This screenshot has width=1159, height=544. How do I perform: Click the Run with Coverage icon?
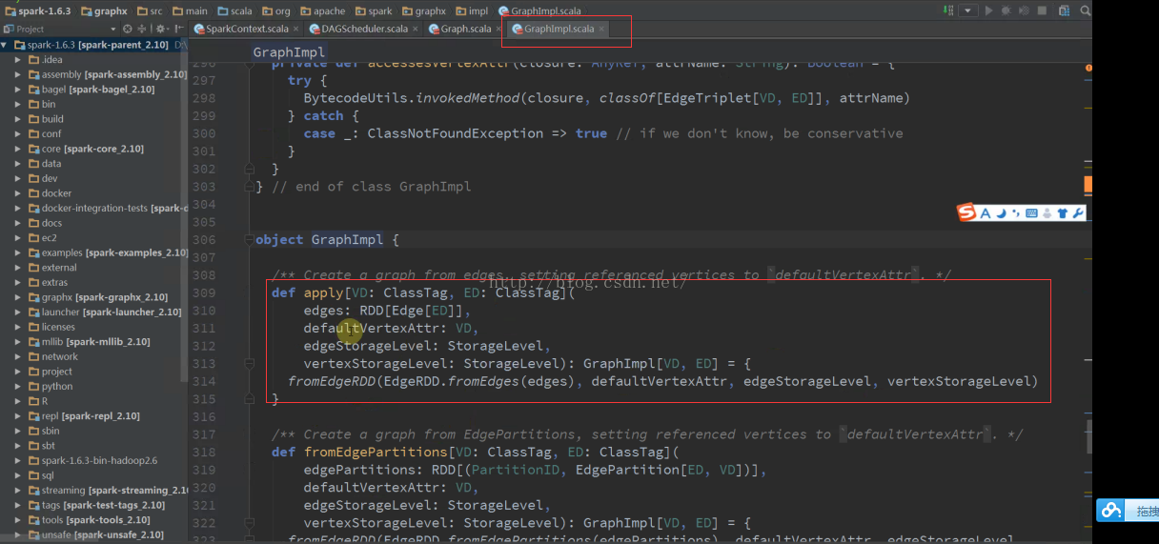pos(1026,10)
